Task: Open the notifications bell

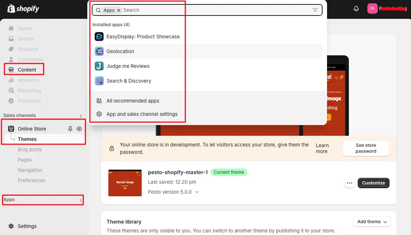Action: (x=356, y=8)
